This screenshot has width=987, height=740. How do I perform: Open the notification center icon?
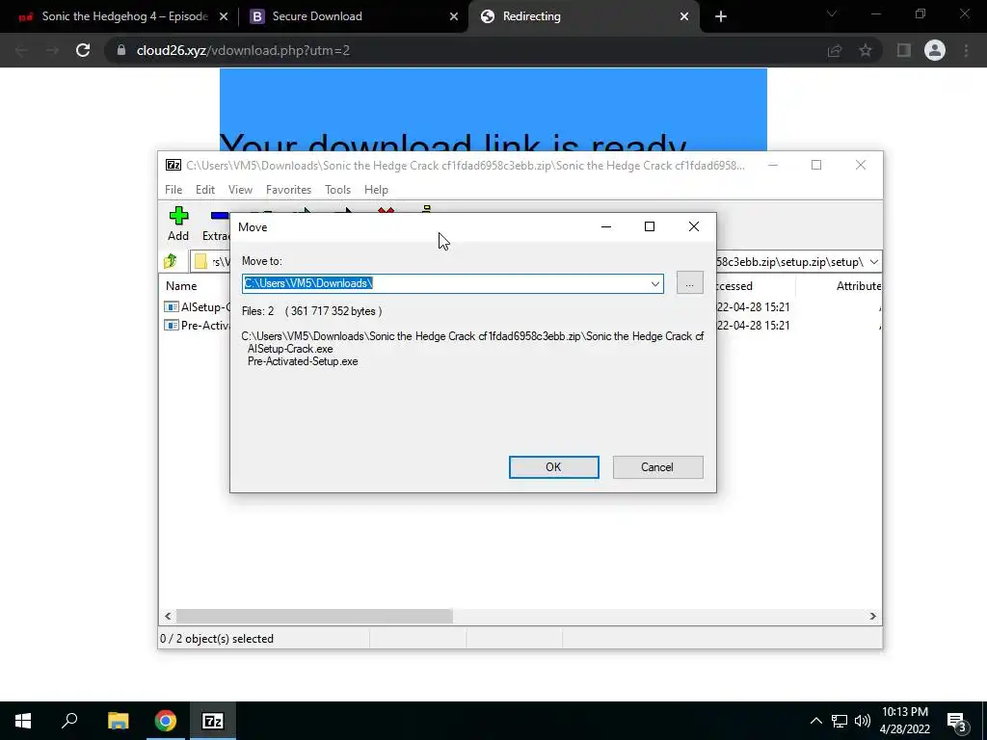tap(957, 721)
